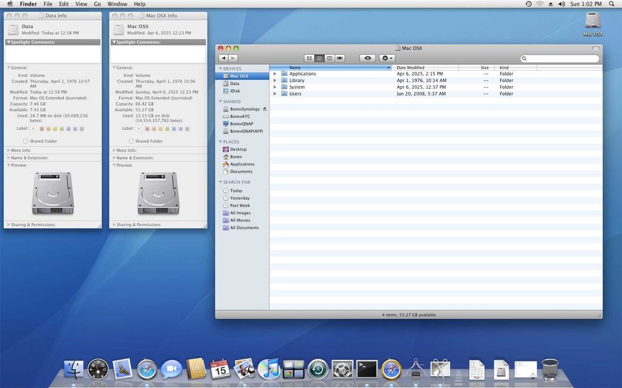This screenshot has height=388, width=622.
Task: Expand Sharing & Permissions in Mac OSX Info
Action: pos(114,225)
